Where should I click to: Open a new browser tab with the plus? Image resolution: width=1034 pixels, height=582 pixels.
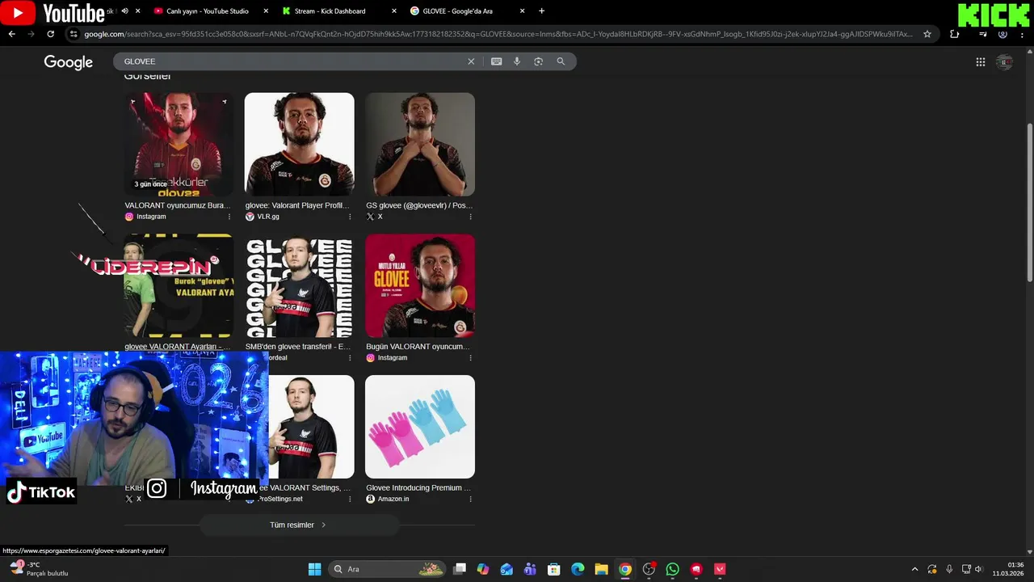pyautogui.click(x=541, y=11)
